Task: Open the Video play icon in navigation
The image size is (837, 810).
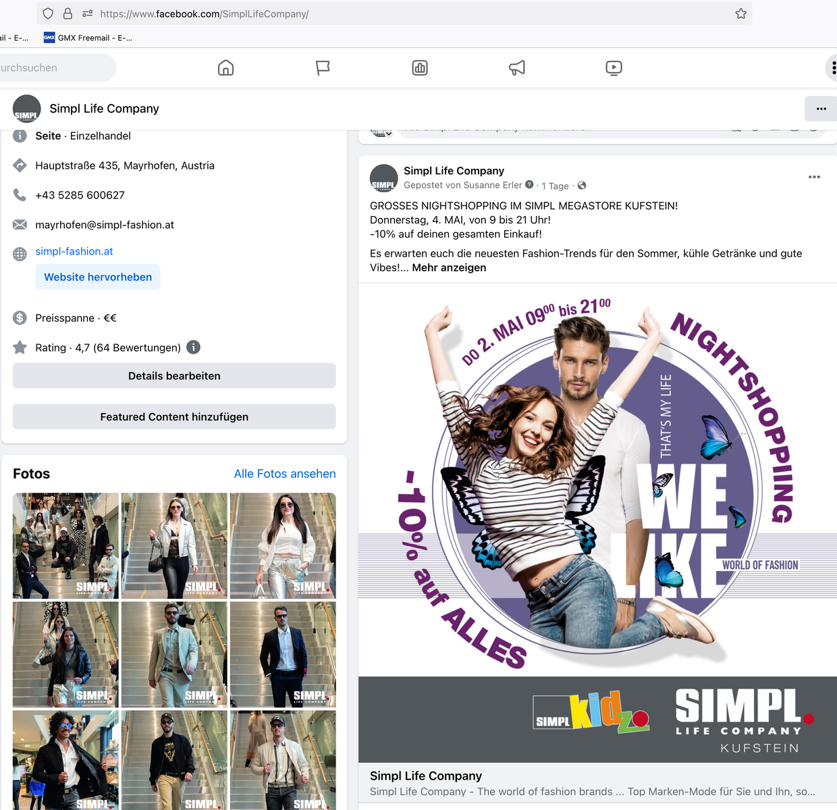Action: point(614,67)
